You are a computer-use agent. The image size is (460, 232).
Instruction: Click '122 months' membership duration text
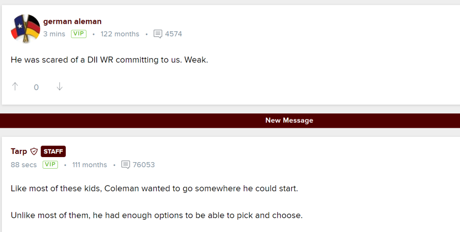pos(120,34)
